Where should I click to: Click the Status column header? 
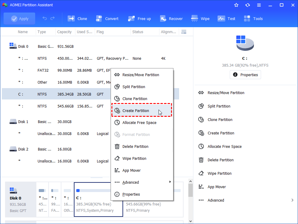tap(138, 32)
